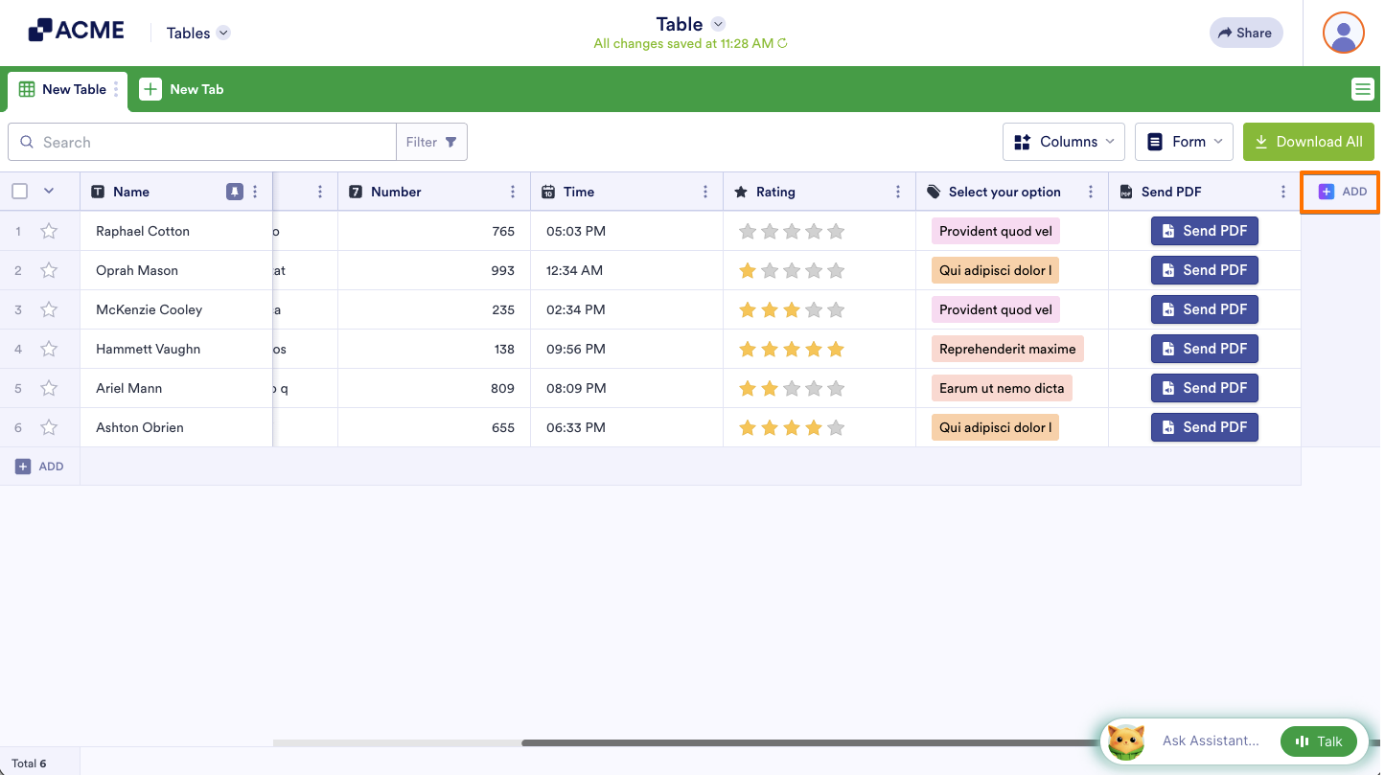Image resolution: width=1385 pixels, height=775 pixels.
Task: Set Raphael Cotton rating to five stars
Action: (836, 231)
